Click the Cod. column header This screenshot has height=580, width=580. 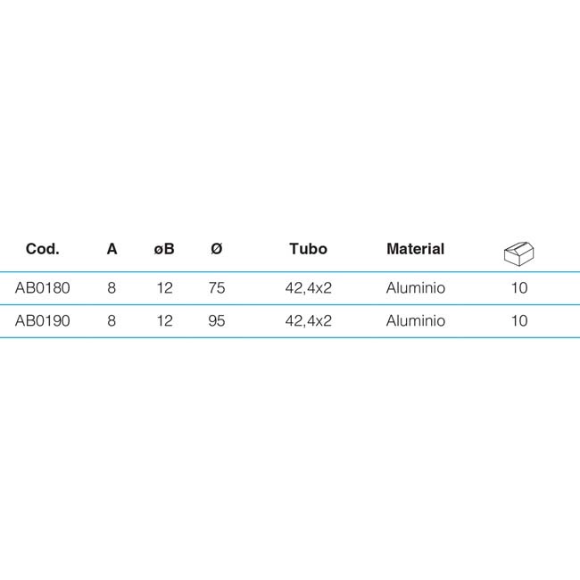(43, 249)
